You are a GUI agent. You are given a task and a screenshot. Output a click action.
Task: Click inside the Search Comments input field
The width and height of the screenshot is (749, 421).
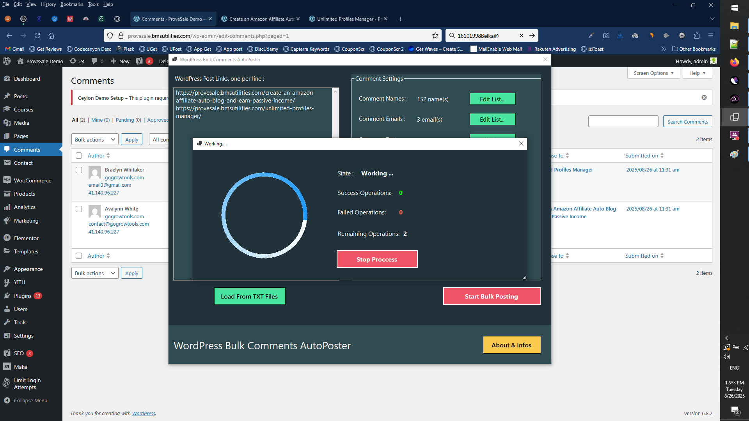[x=623, y=121]
